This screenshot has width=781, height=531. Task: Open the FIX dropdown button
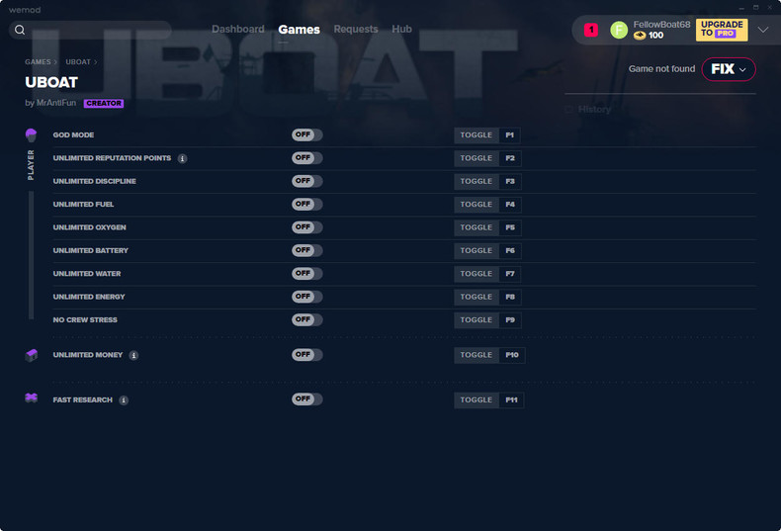[x=729, y=69]
